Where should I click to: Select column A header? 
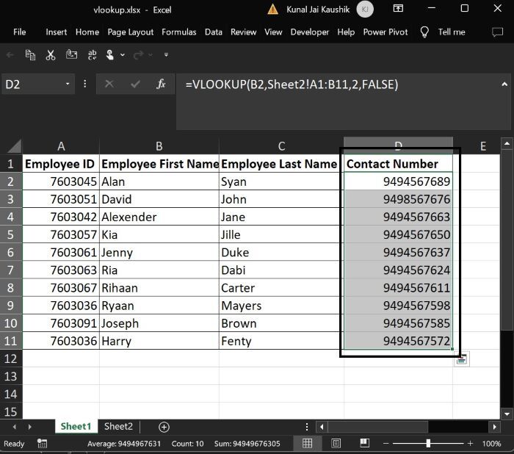[61, 146]
